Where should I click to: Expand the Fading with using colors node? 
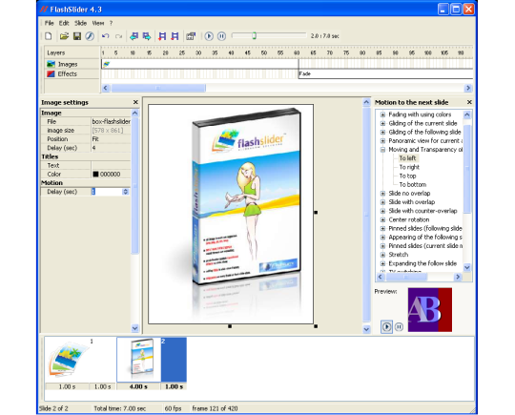[x=382, y=114]
